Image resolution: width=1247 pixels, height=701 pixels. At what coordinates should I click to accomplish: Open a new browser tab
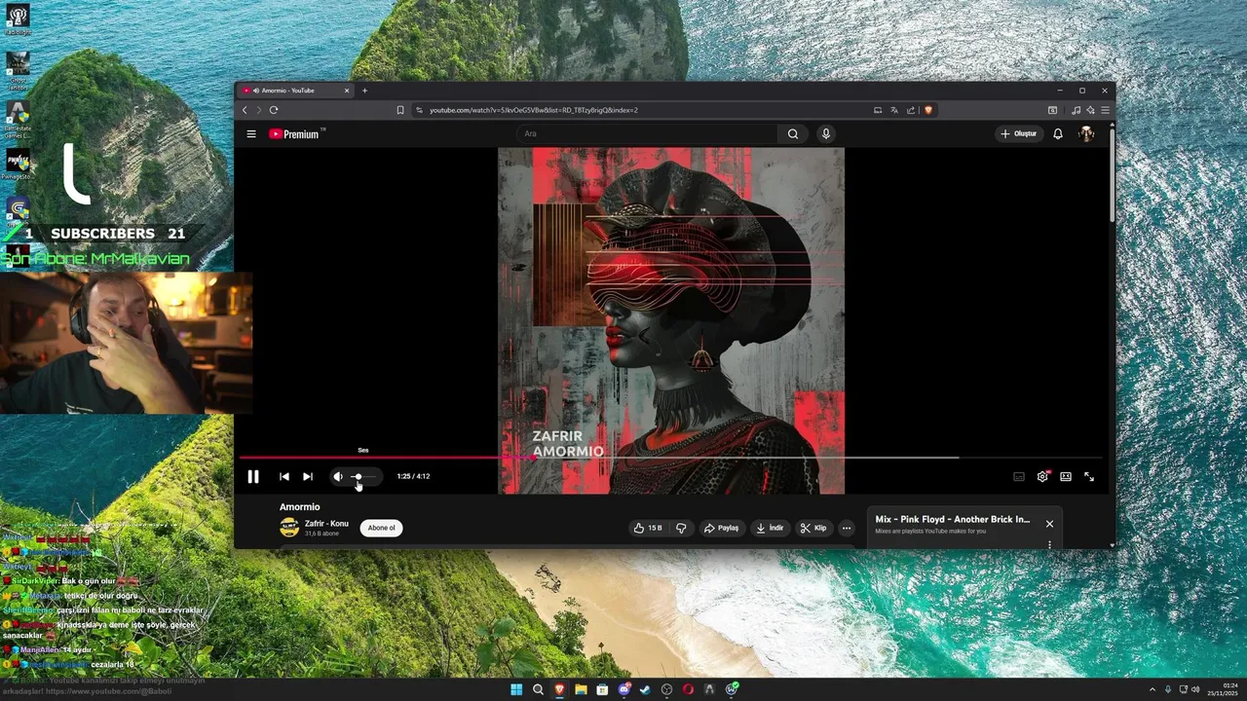tap(365, 91)
